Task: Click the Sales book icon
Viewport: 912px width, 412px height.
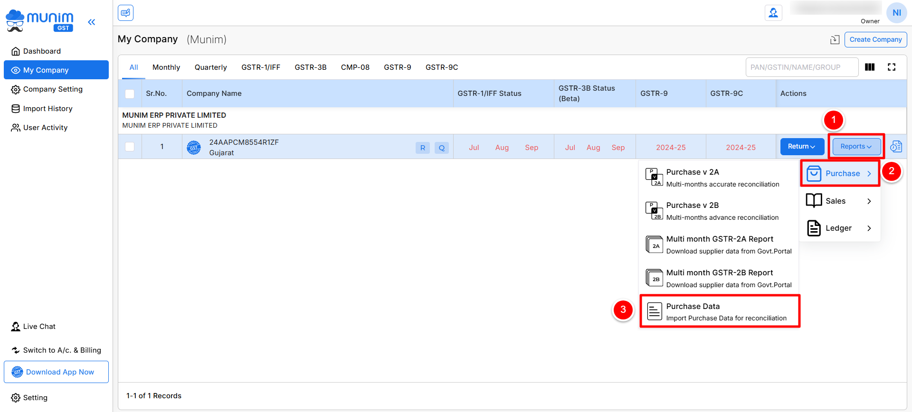Action: pos(814,201)
